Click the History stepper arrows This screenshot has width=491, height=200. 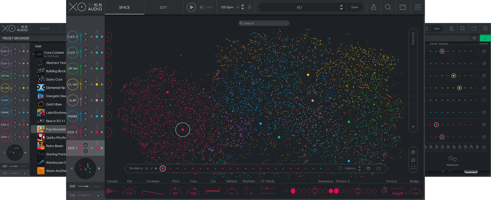[360, 168]
